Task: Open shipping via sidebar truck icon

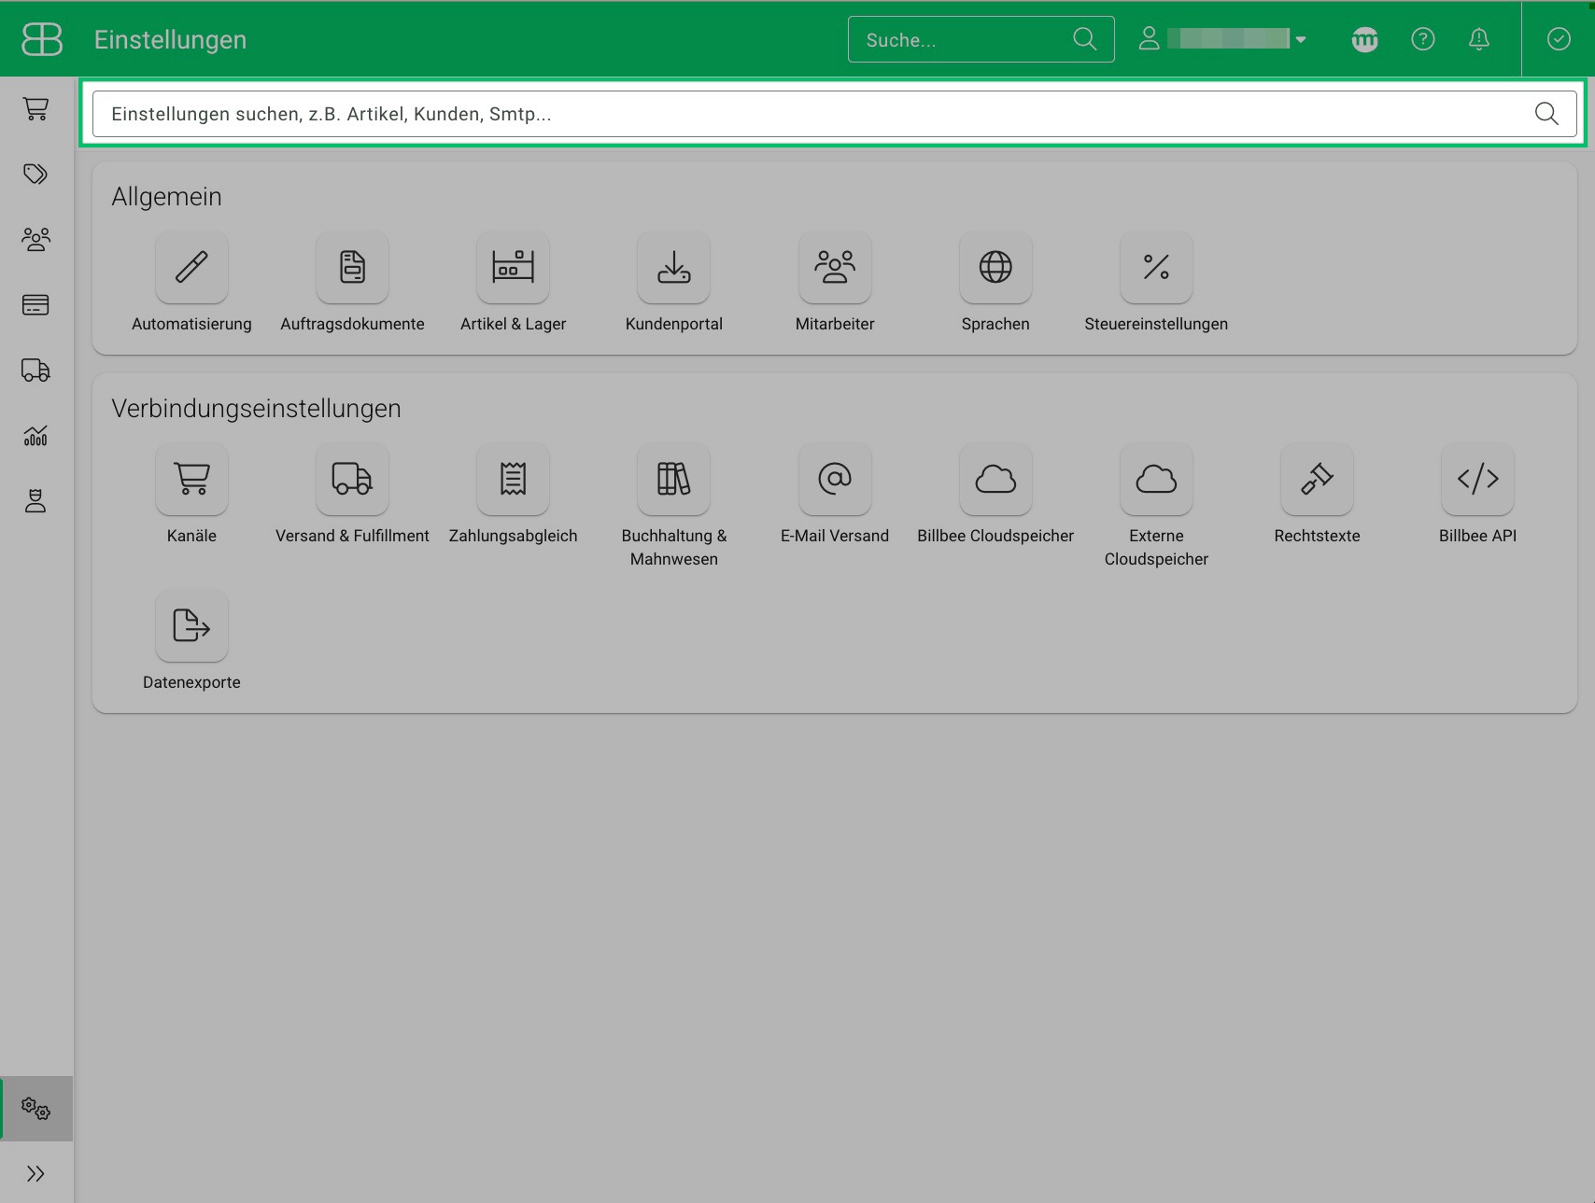Action: click(x=35, y=371)
